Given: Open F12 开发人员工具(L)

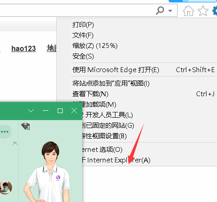Looking at the screenshot, I should click(149, 115).
